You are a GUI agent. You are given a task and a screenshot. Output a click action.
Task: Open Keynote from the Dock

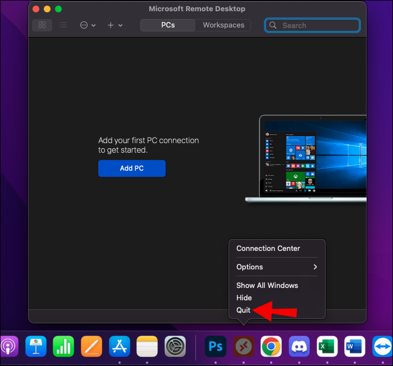coord(36,346)
